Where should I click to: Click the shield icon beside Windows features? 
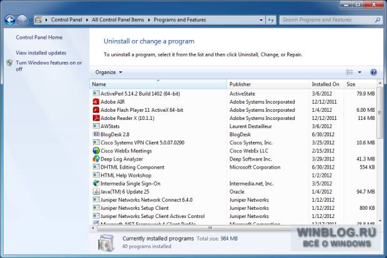tap(9, 62)
